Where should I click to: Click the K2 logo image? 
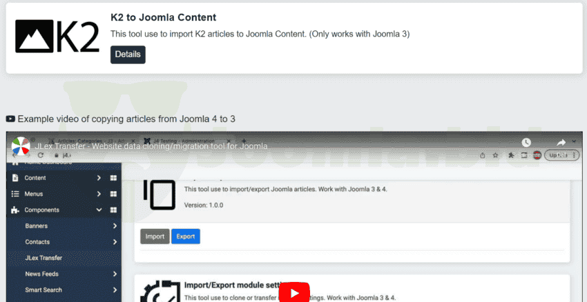click(x=57, y=37)
